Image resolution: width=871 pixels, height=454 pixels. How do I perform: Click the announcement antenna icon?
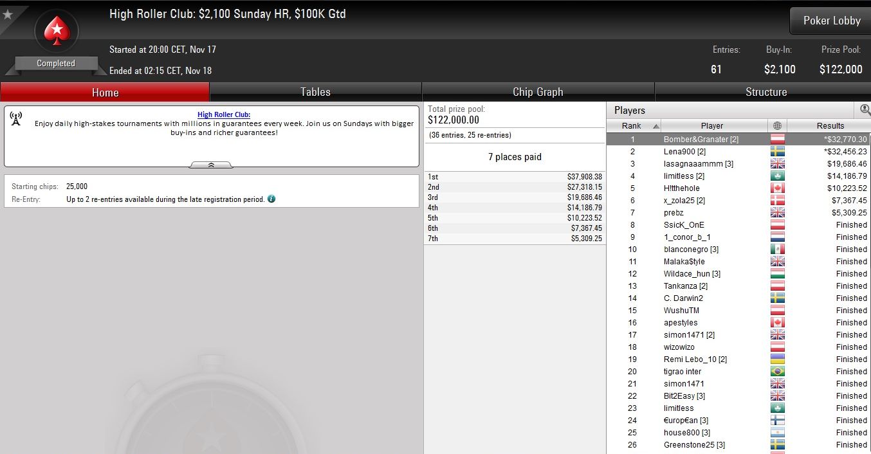17,118
